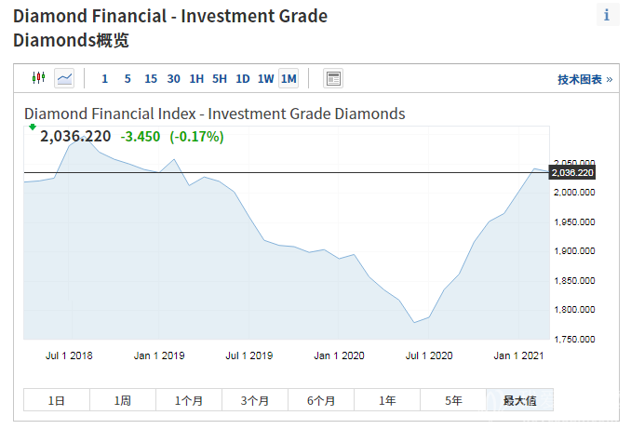Select the area line chart type

[64, 78]
